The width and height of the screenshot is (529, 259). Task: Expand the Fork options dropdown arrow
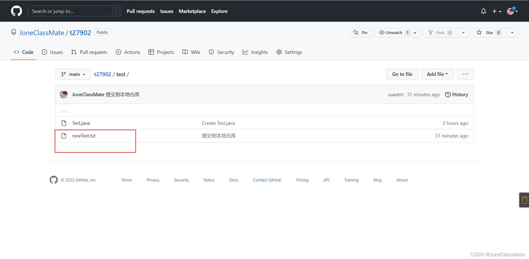pyautogui.click(x=463, y=32)
